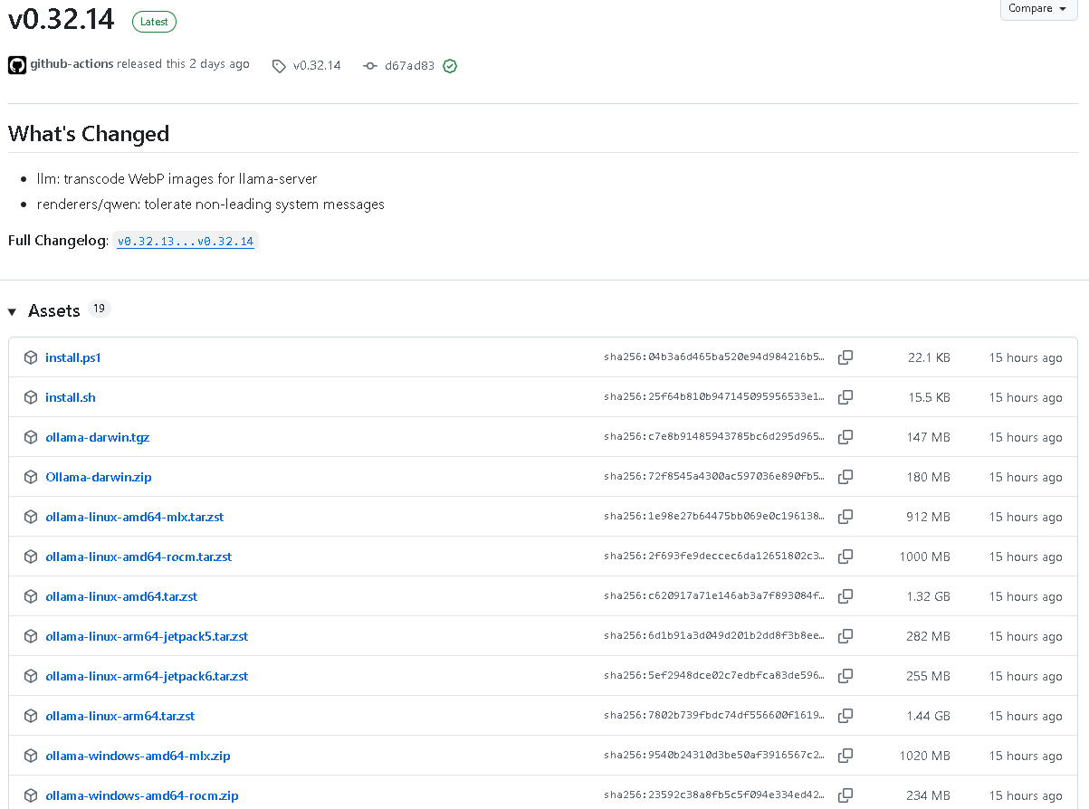This screenshot has height=809, width=1089.
Task: Copy sha256 for ollama-linux-amd64-rocm.tar.zst
Action: click(x=845, y=557)
